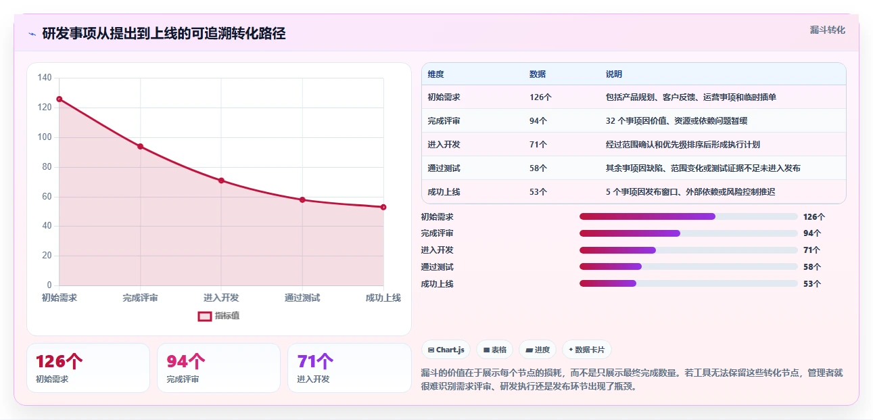Click description 5 个事项因发布窗口、外部依赖或风险控制推迟
The image size is (873, 420).
(691, 192)
